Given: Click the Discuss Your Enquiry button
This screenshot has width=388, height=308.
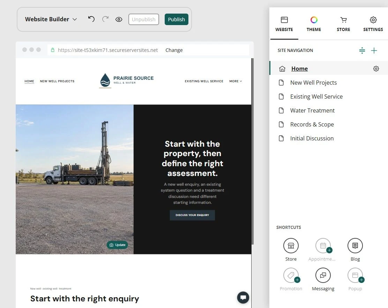Looking at the screenshot, I should pos(192,215).
